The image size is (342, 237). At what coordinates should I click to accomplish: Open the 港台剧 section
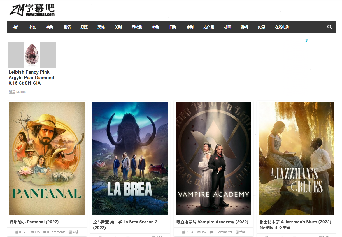(209, 27)
